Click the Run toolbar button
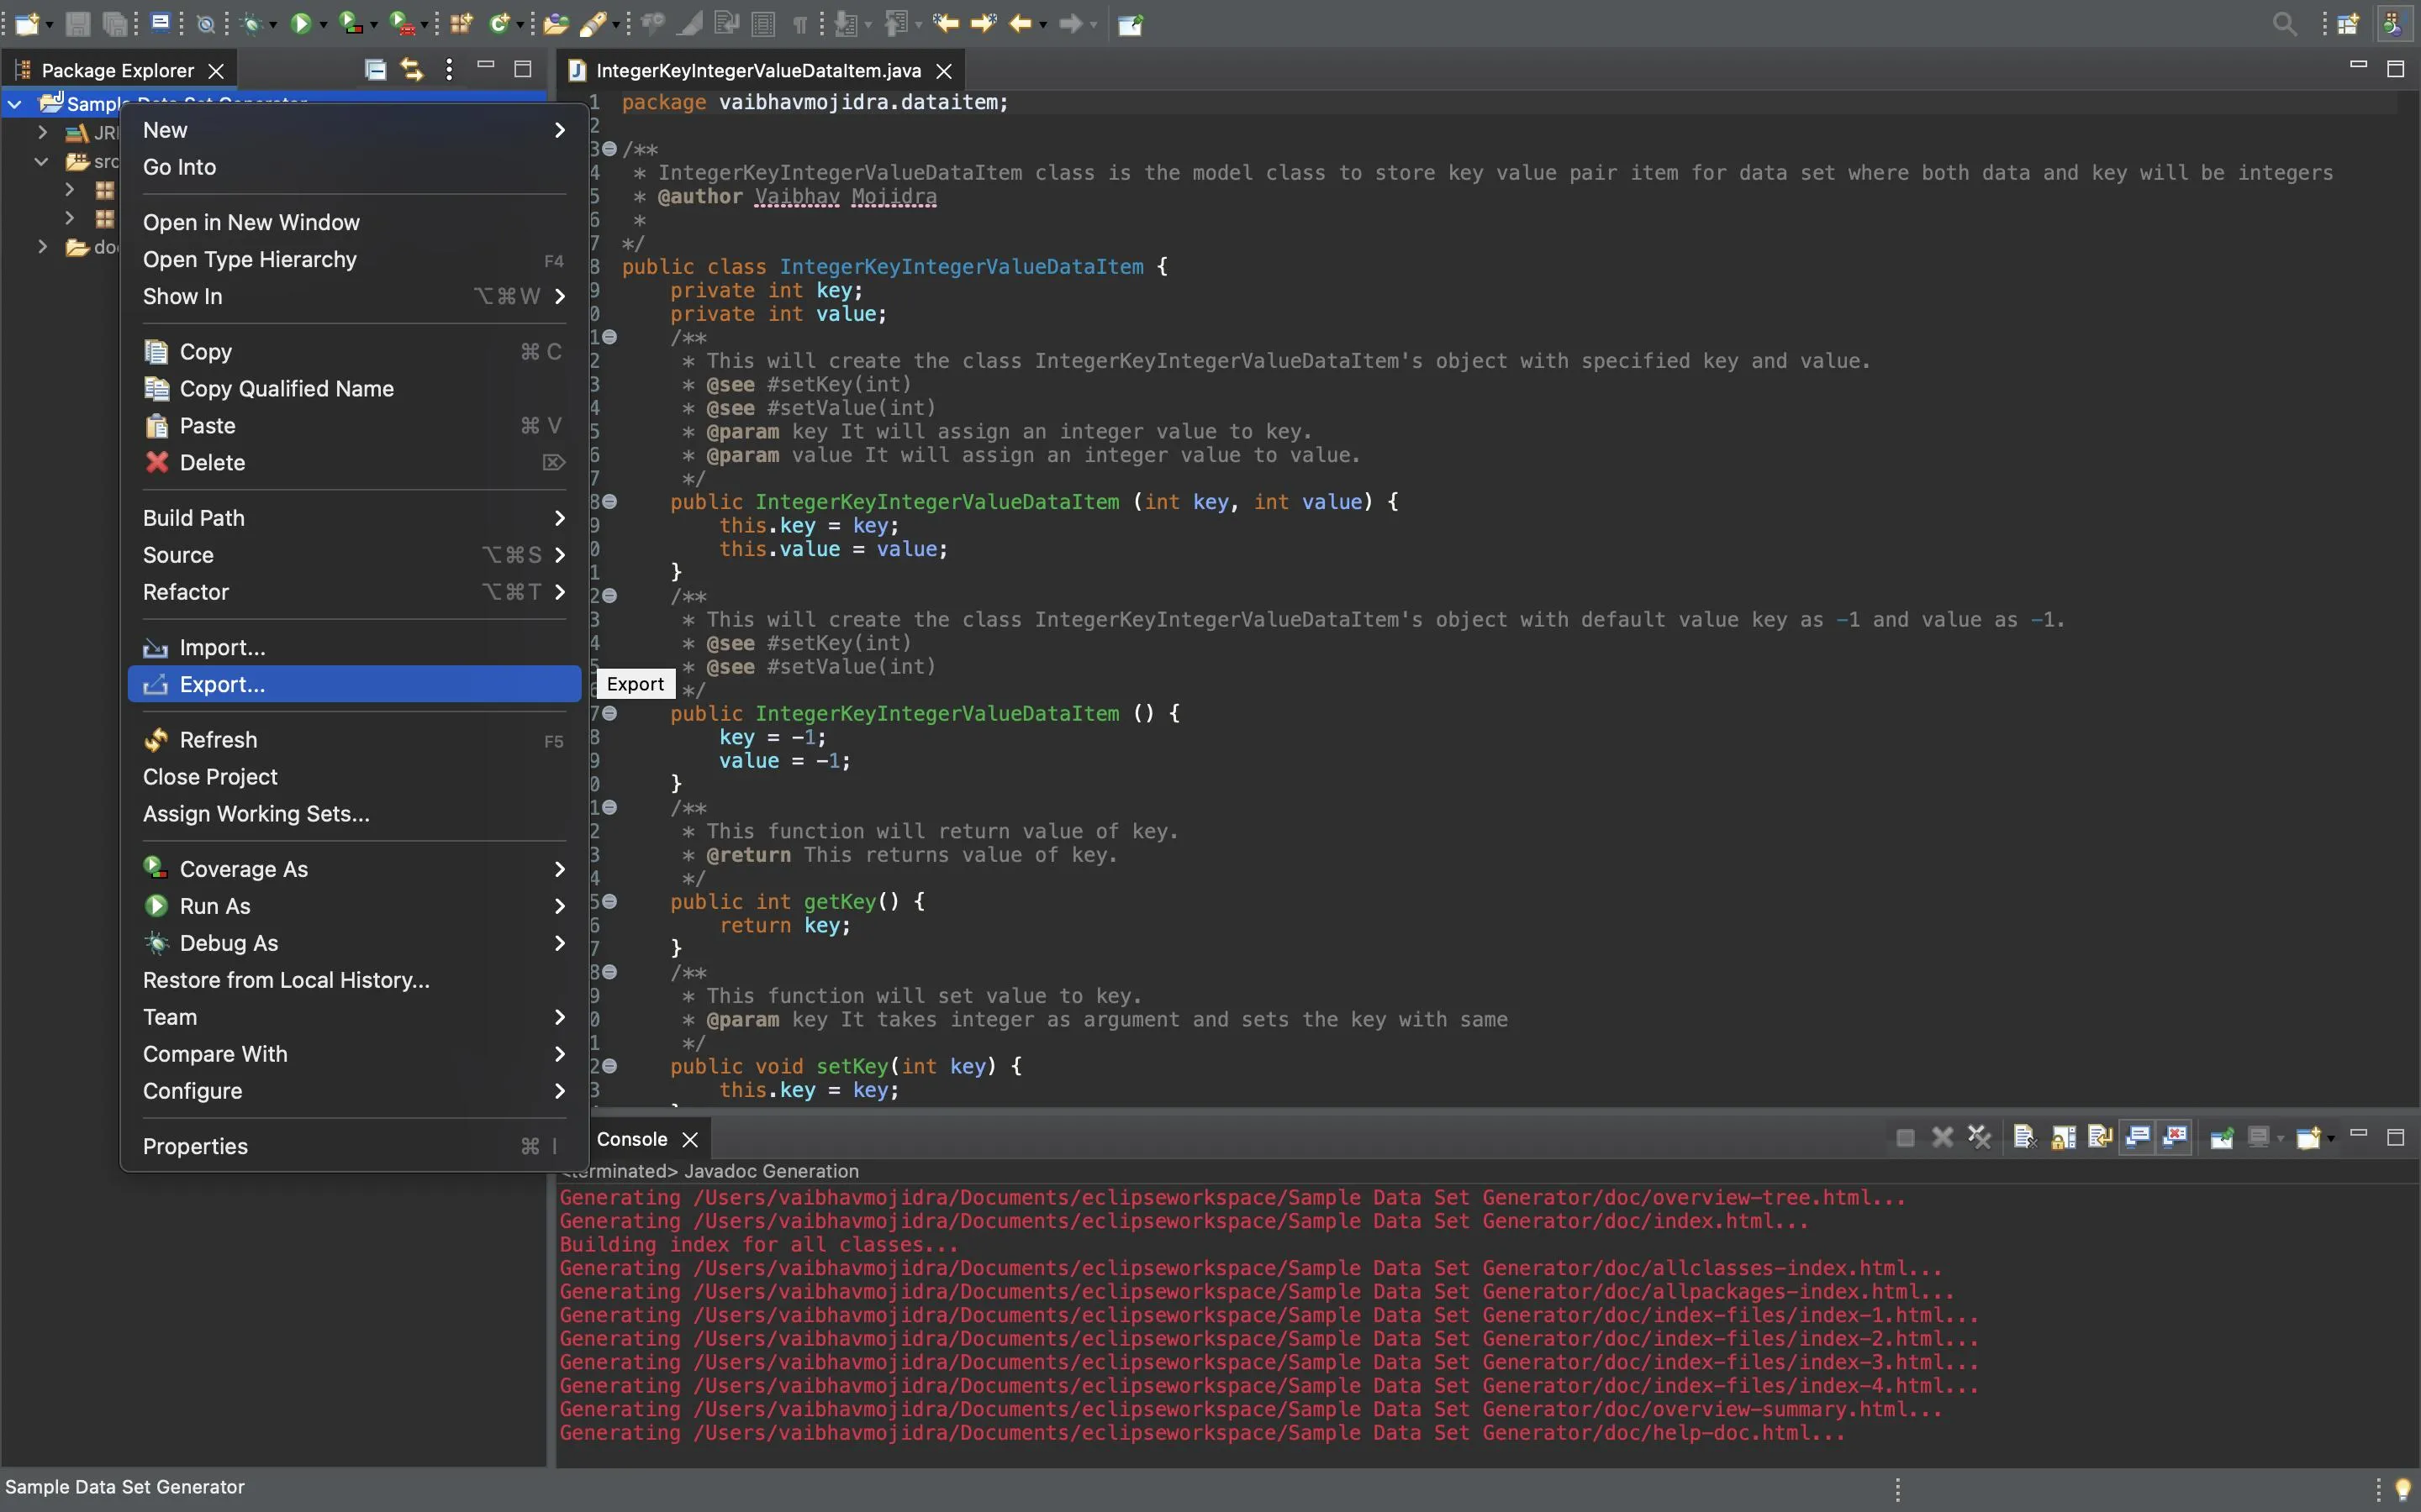 300,23
